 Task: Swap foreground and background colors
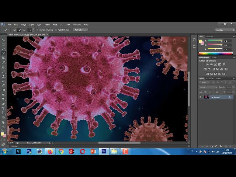5,130
